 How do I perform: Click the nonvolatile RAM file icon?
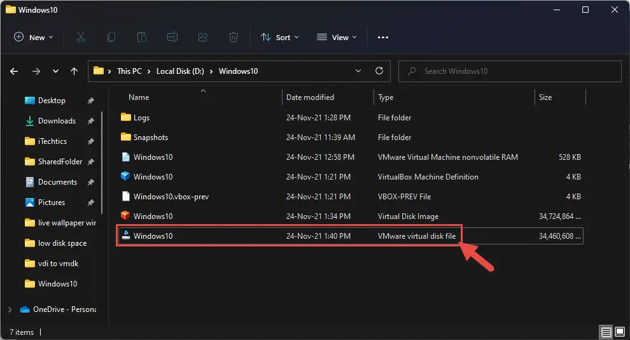126,157
